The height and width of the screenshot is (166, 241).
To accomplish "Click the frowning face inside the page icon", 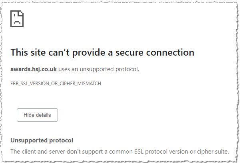I will [x=17, y=19].
